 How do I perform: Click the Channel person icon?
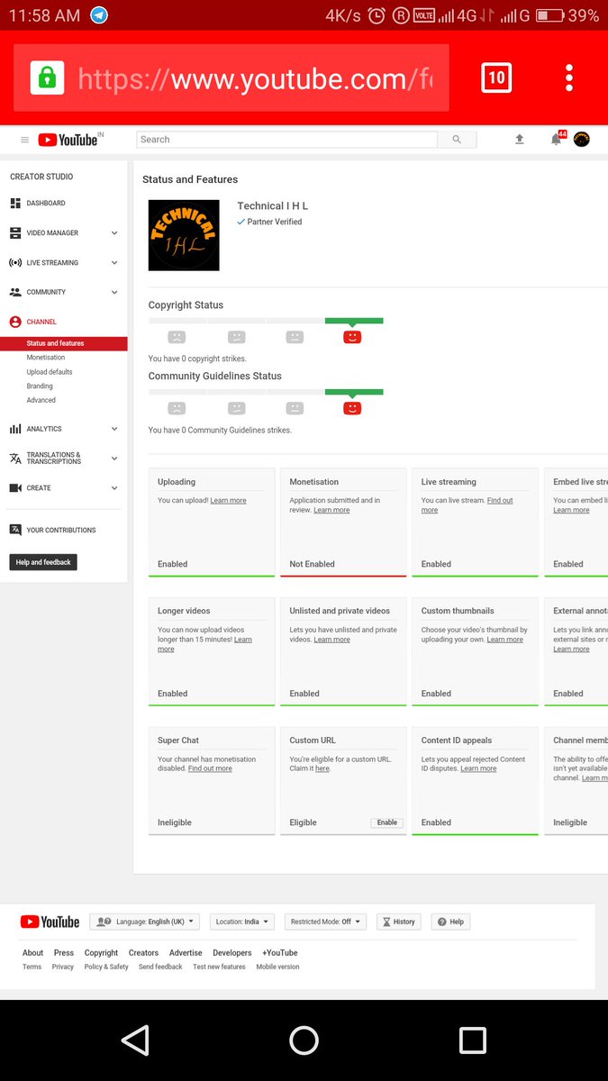(x=15, y=322)
